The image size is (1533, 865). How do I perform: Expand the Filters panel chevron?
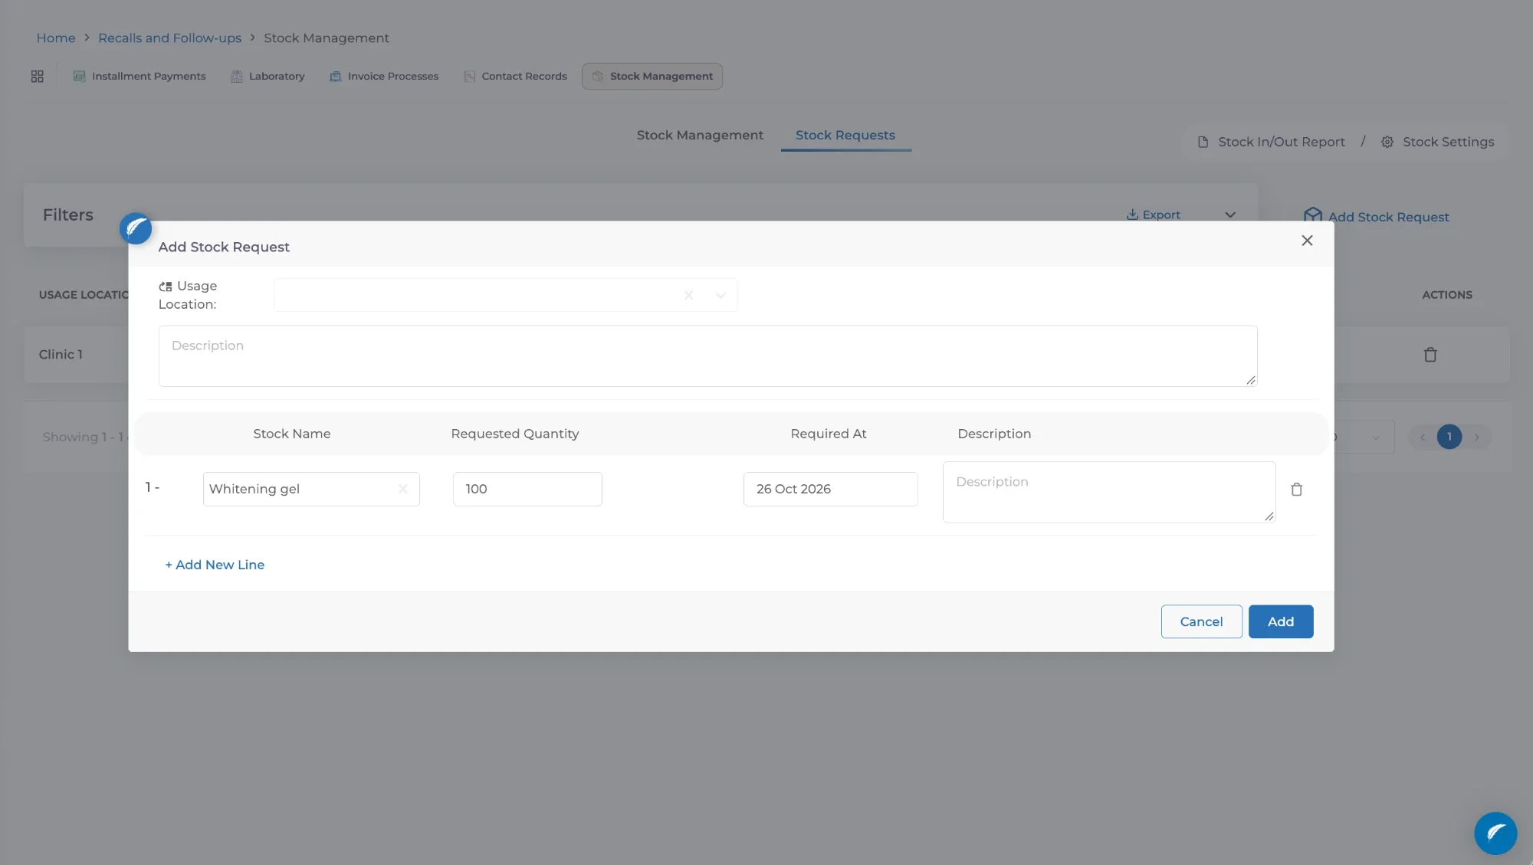[1230, 215]
